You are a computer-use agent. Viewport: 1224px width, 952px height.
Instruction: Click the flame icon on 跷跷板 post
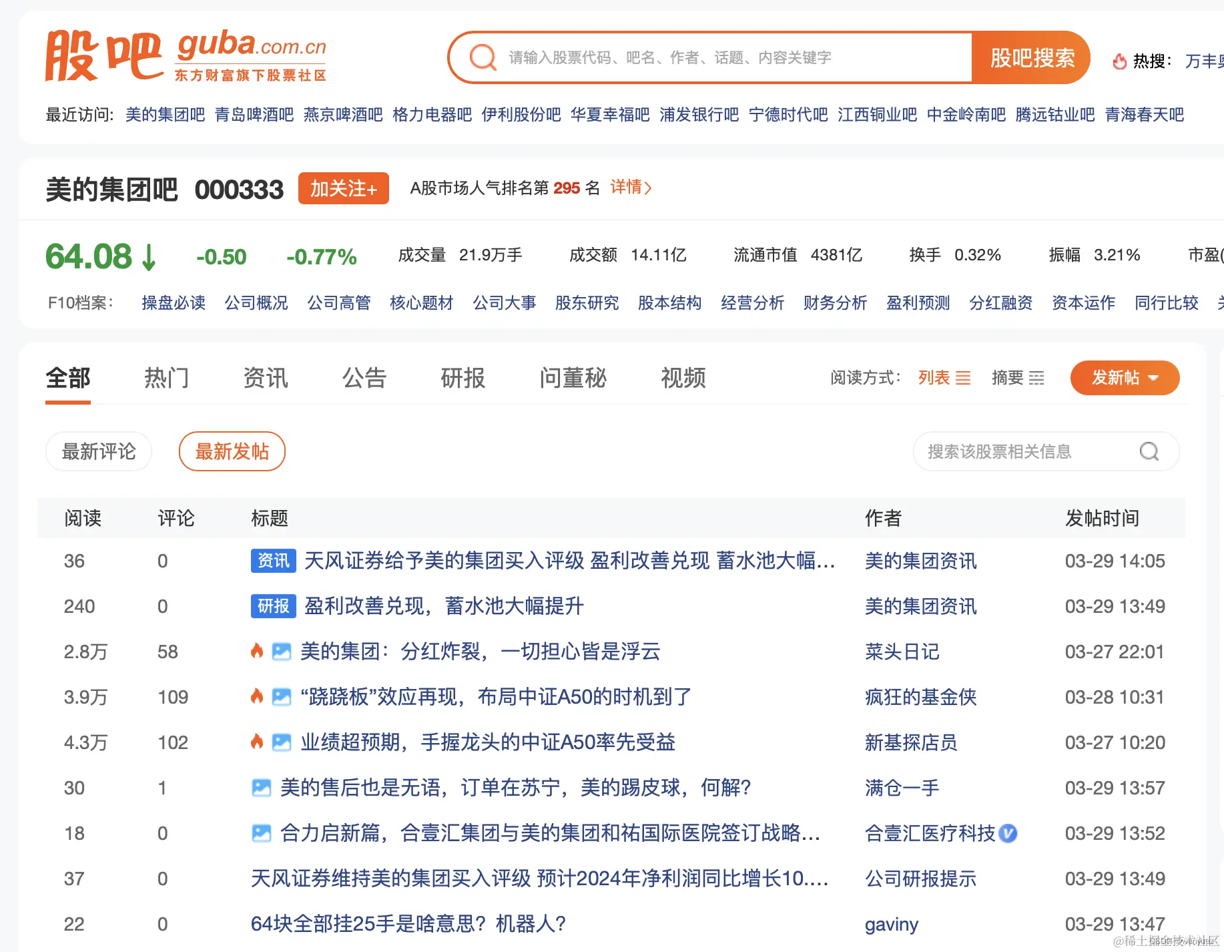257,696
